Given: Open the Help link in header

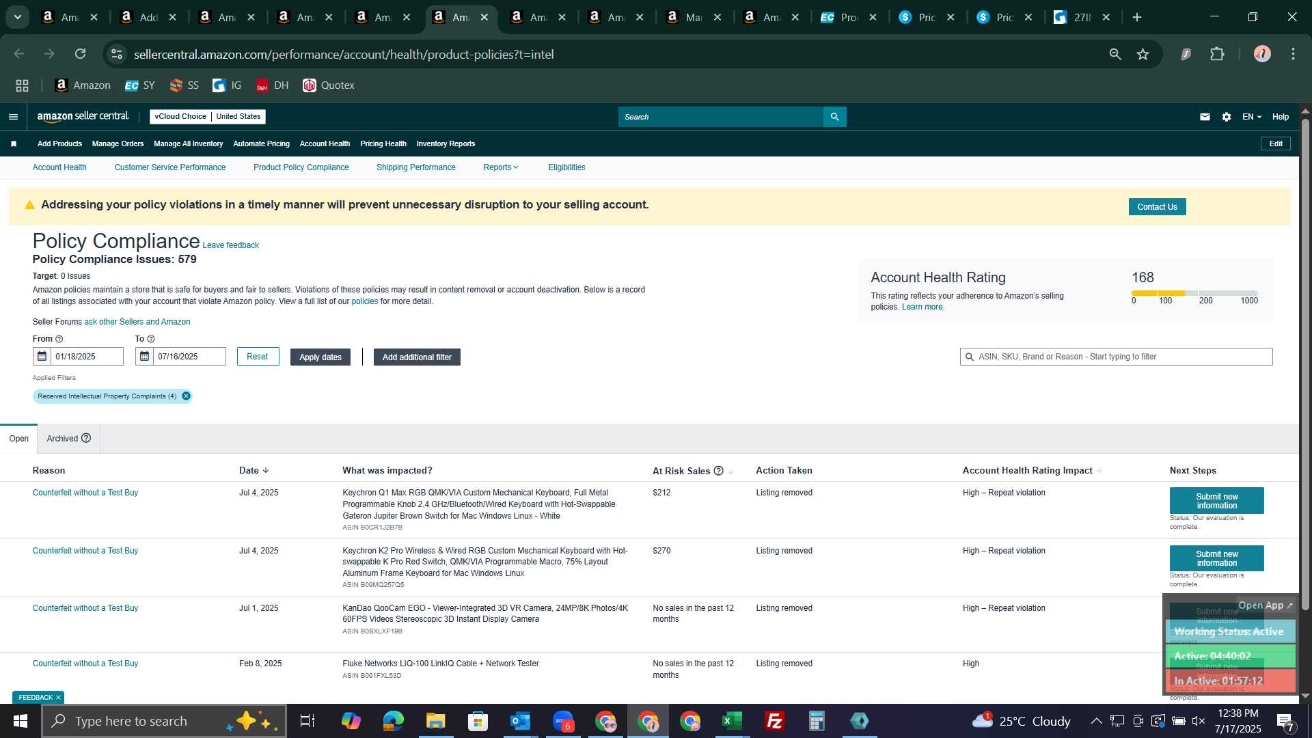Looking at the screenshot, I should pos(1280,117).
